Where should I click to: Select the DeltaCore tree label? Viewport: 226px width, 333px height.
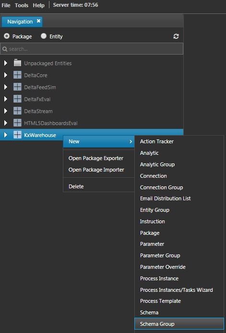point(36,75)
